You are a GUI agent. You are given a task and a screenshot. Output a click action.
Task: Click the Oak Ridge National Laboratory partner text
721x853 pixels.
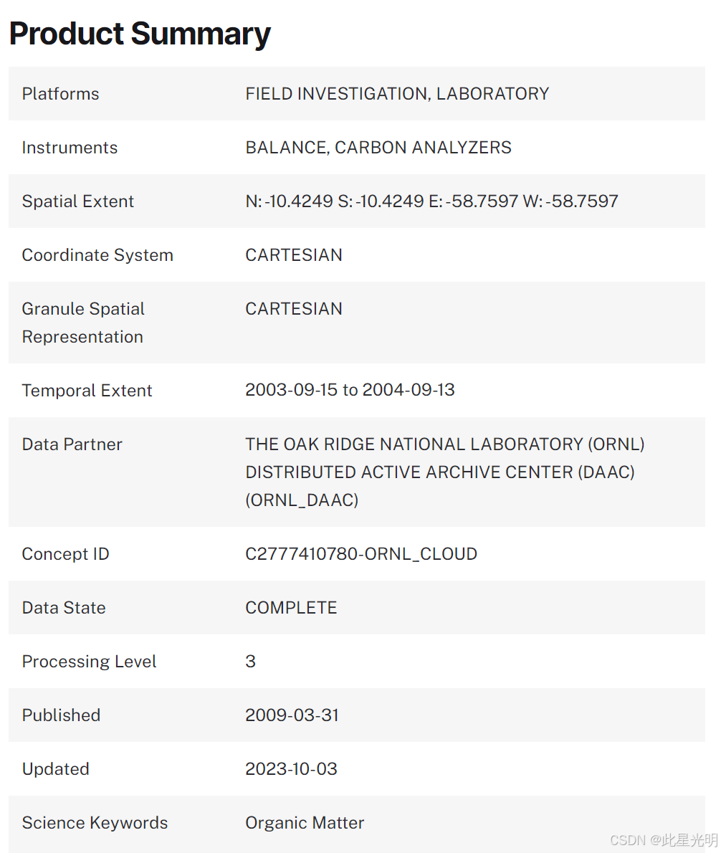point(444,472)
